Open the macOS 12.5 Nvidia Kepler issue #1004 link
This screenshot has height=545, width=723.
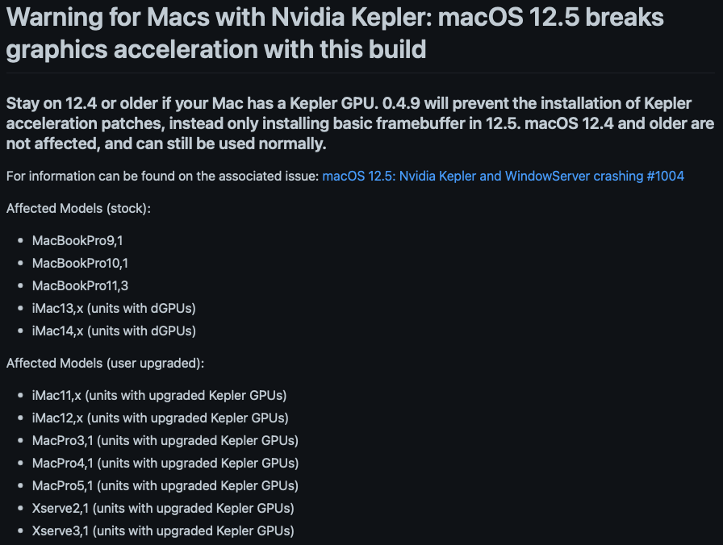point(503,176)
